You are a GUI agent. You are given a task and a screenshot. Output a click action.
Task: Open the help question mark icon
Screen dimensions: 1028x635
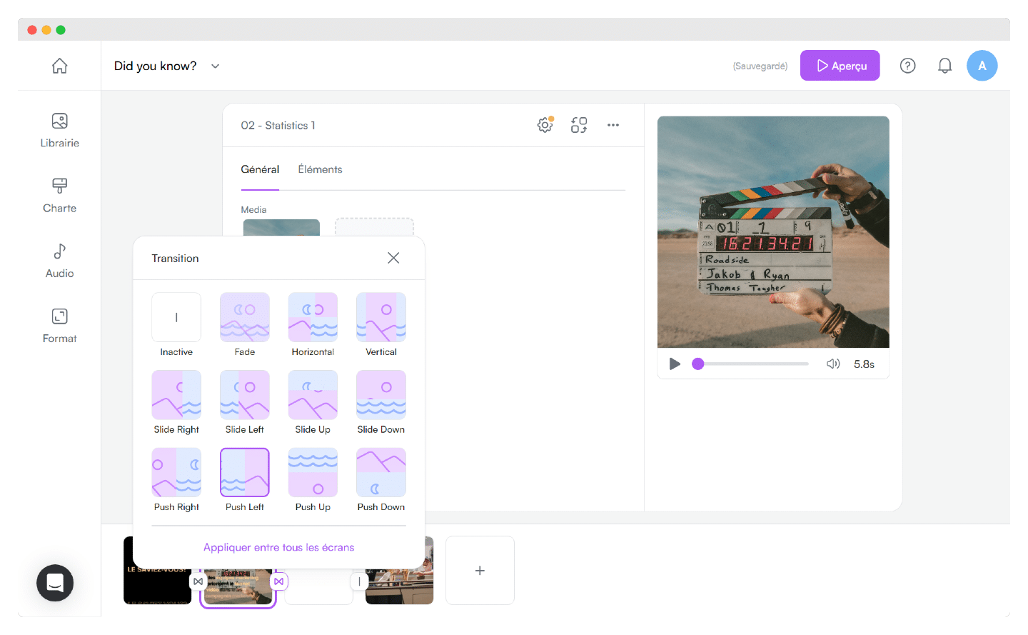click(907, 66)
